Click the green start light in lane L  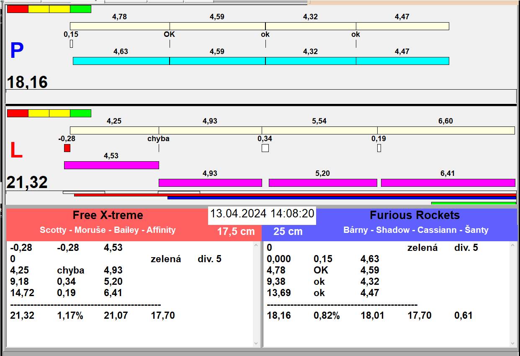(80, 113)
